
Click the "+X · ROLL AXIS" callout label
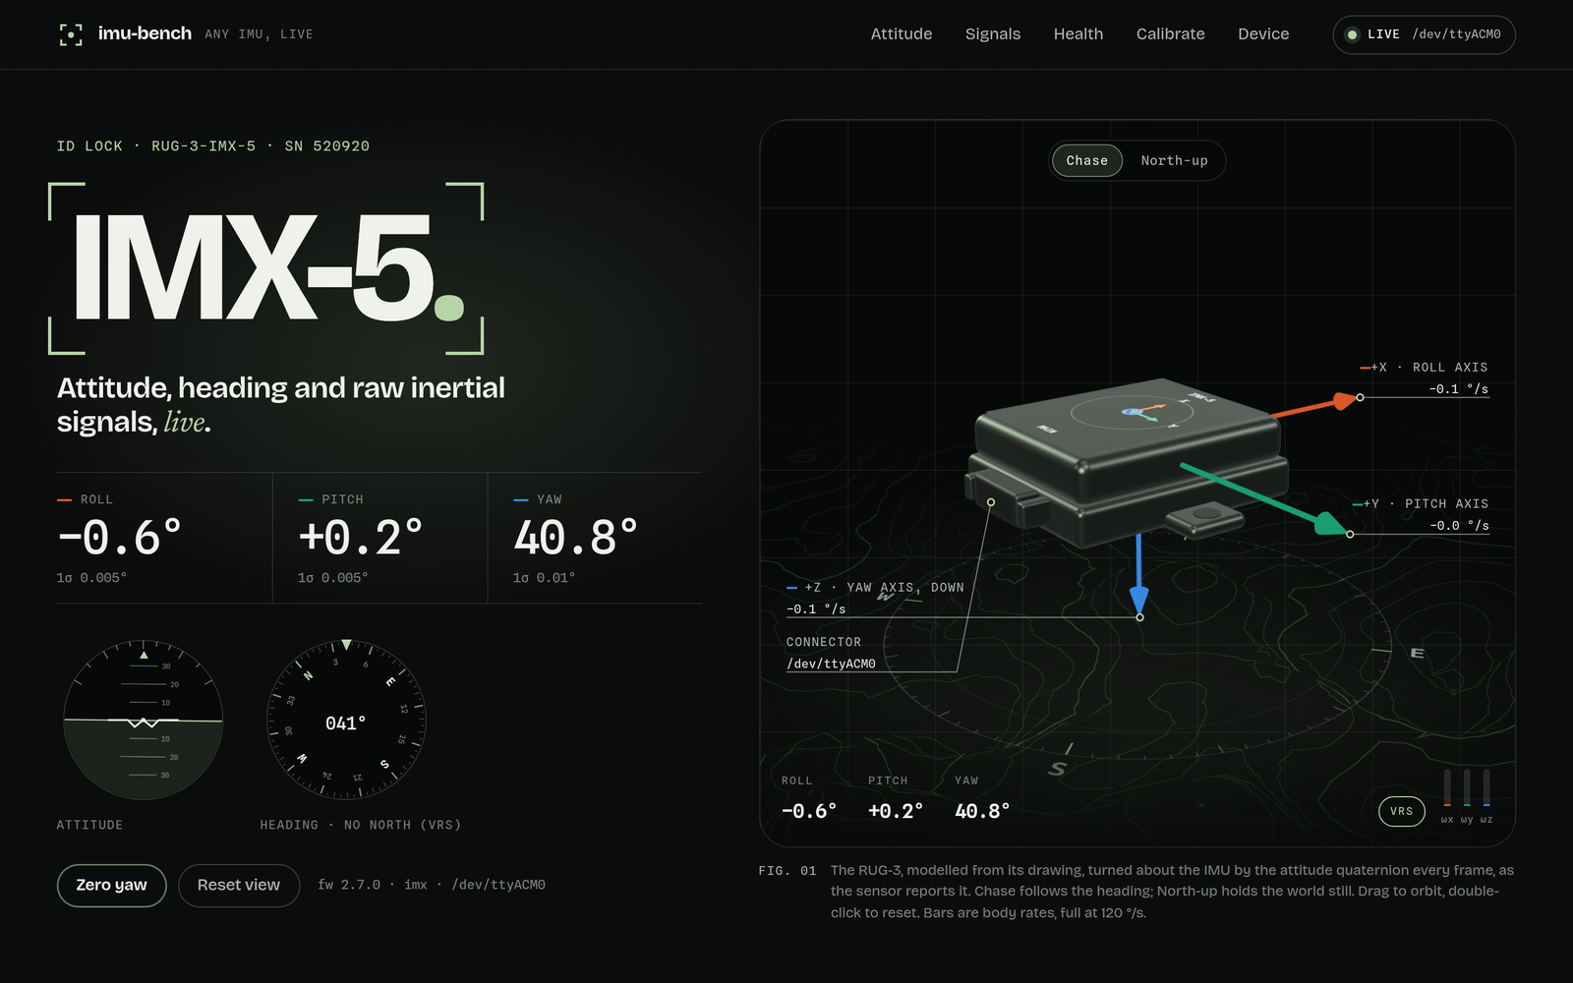coord(1429,368)
